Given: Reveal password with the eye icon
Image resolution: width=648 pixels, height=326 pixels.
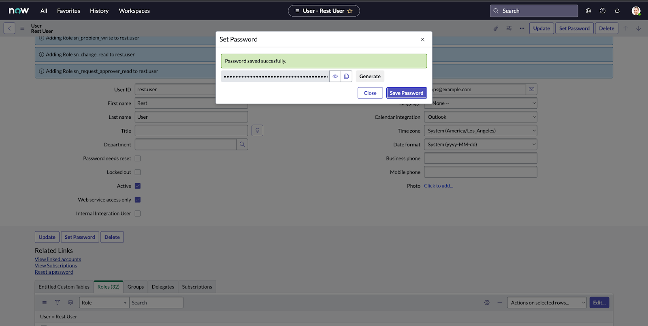Looking at the screenshot, I should [x=335, y=76].
